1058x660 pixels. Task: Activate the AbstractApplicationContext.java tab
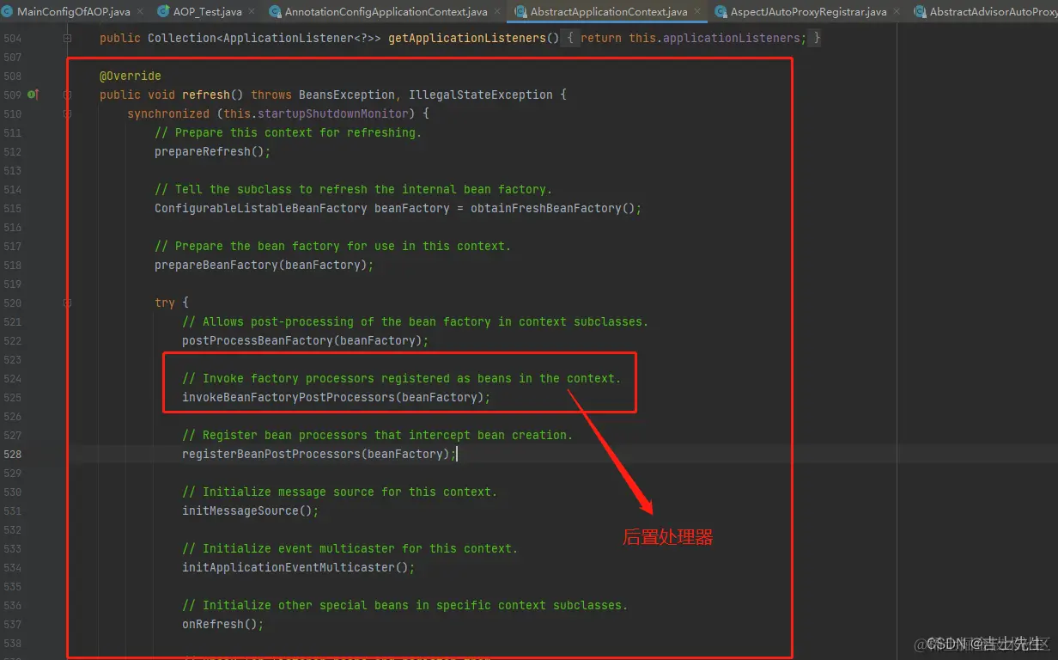pos(609,11)
